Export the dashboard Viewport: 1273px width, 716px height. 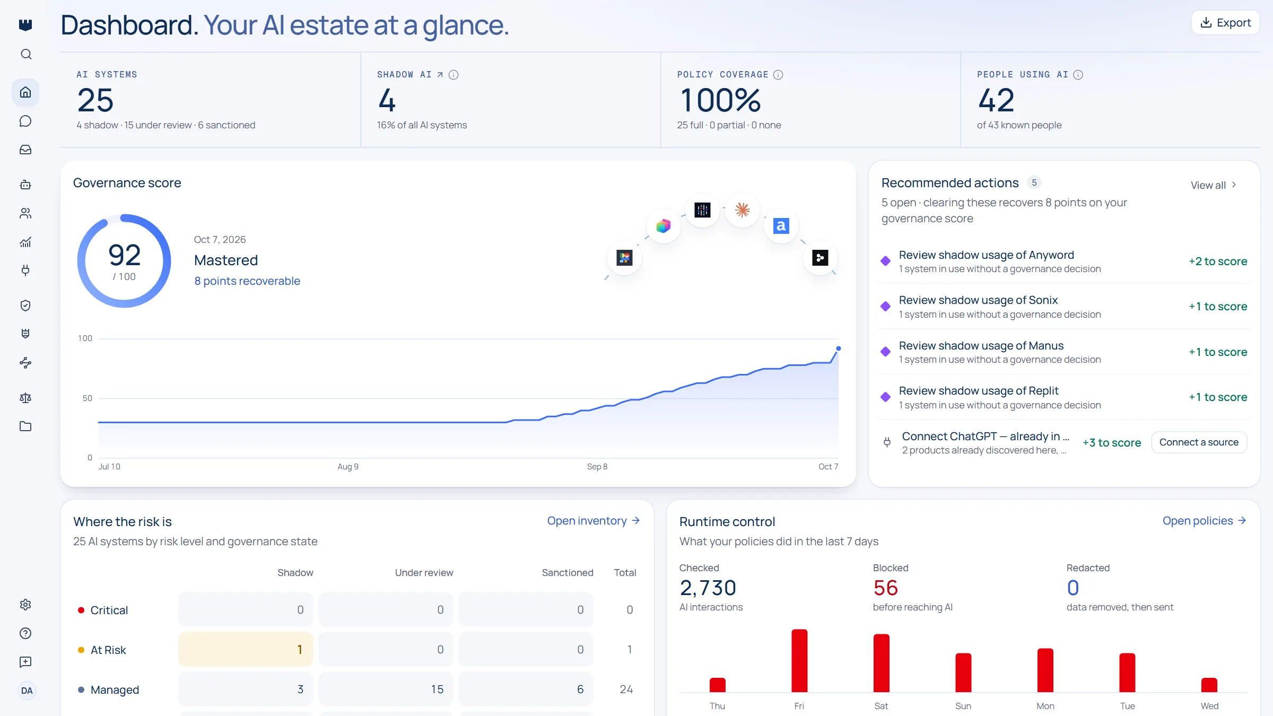pos(1225,23)
